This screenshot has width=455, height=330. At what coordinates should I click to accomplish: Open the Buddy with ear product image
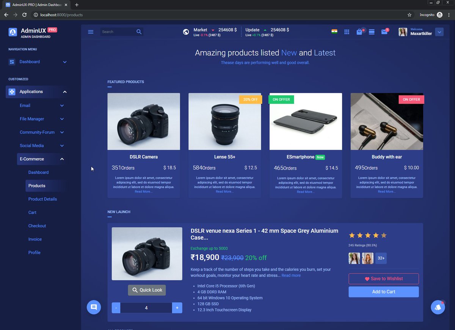click(x=387, y=122)
